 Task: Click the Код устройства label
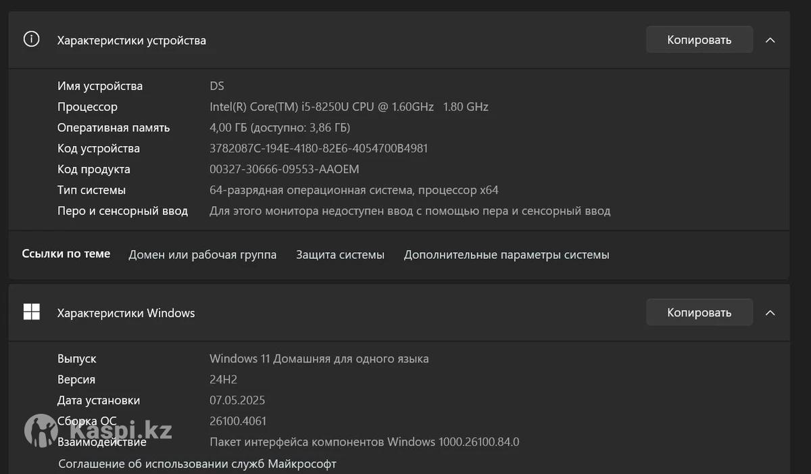tap(99, 148)
